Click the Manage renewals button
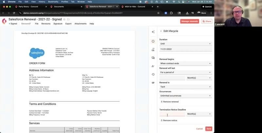 tap(190, 21)
